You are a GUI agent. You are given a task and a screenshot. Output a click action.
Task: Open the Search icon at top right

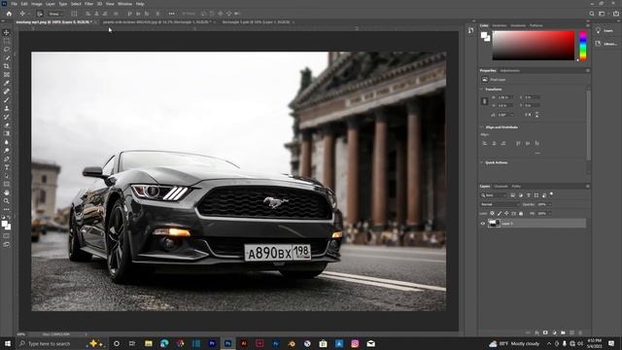(592, 14)
